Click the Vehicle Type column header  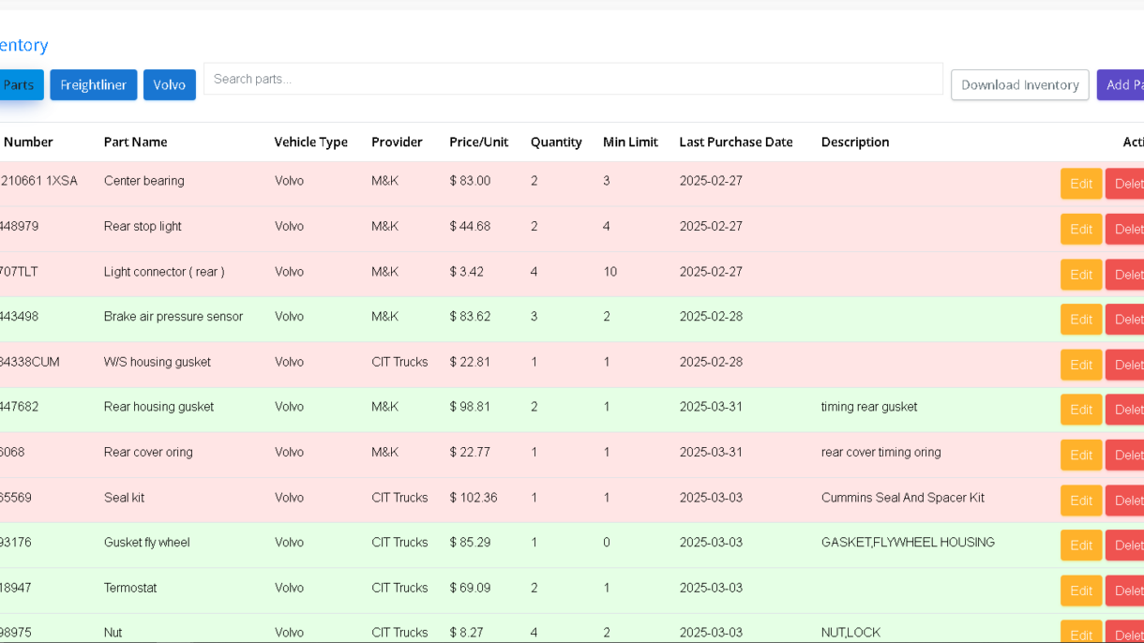(311, 142)
